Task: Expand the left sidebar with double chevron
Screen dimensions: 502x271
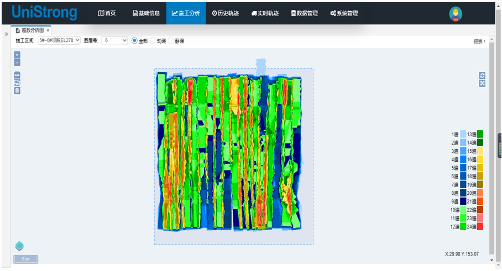Action: coord(6,34)
